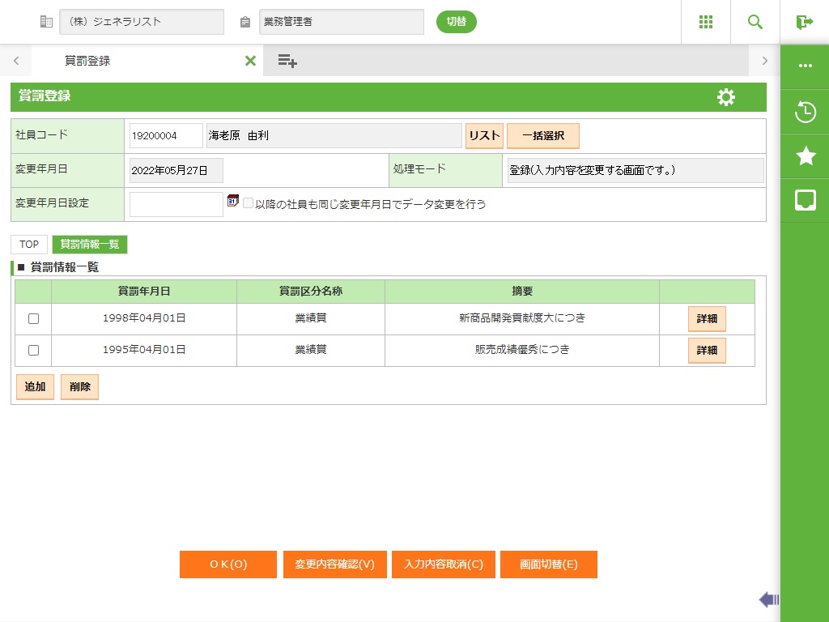Open the inbox tray icon in sidebar
The image size is (829, 622).
click(x=805, y=200)
